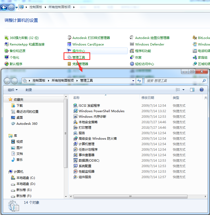
Task: Open iSCSI 发起程序 shortcut icon
Action: [75, 105]
